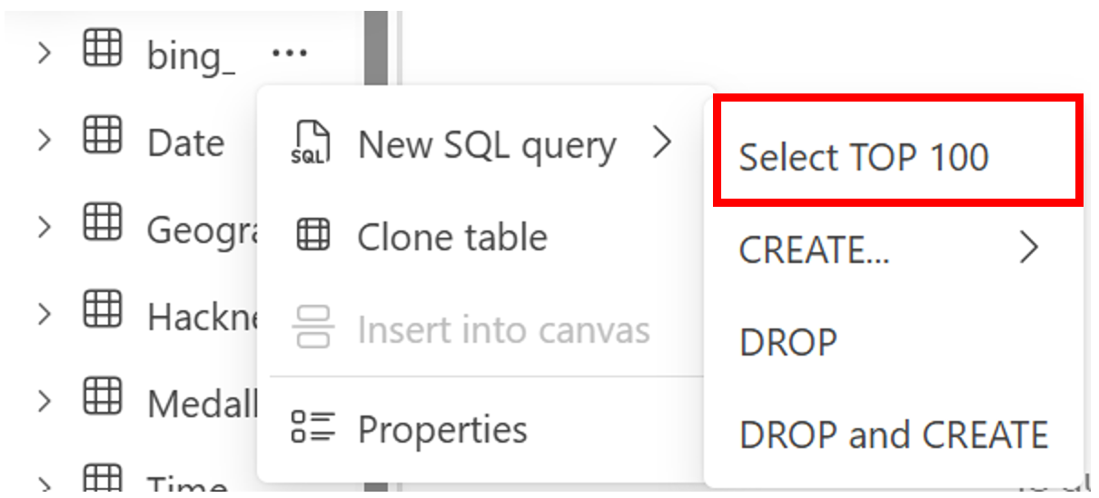Click the Clone table grid icon
This screenshot has width=1099, height=498.
[314, 237]
